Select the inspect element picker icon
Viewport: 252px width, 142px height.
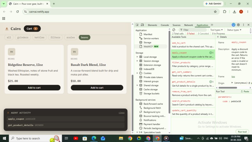pos(137,25)
